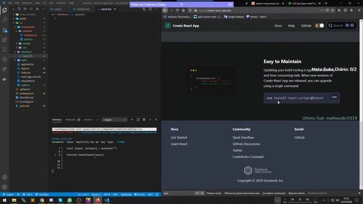
Task: Refresh the Explorer file tree
Action: click(31, 9)
